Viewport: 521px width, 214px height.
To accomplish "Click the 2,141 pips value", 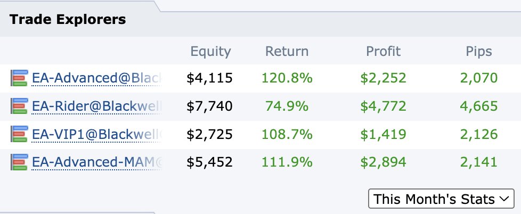I will point(479,162).
